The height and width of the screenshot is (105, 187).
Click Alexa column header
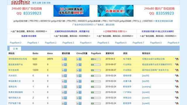click(50, 53)
